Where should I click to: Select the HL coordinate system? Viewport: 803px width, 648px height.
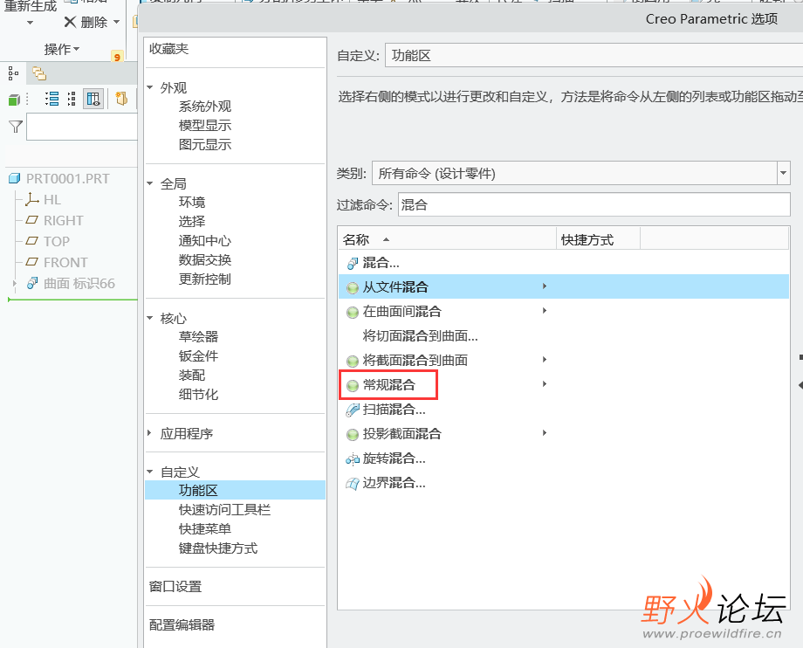tap(51, 200)
